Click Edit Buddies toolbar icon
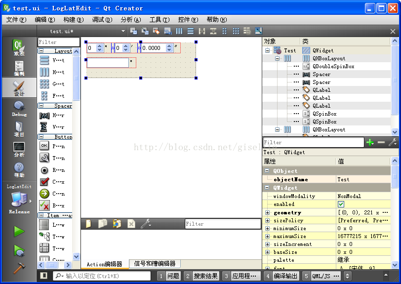Viewport: 401px width, 284px height. pos(156,31)
